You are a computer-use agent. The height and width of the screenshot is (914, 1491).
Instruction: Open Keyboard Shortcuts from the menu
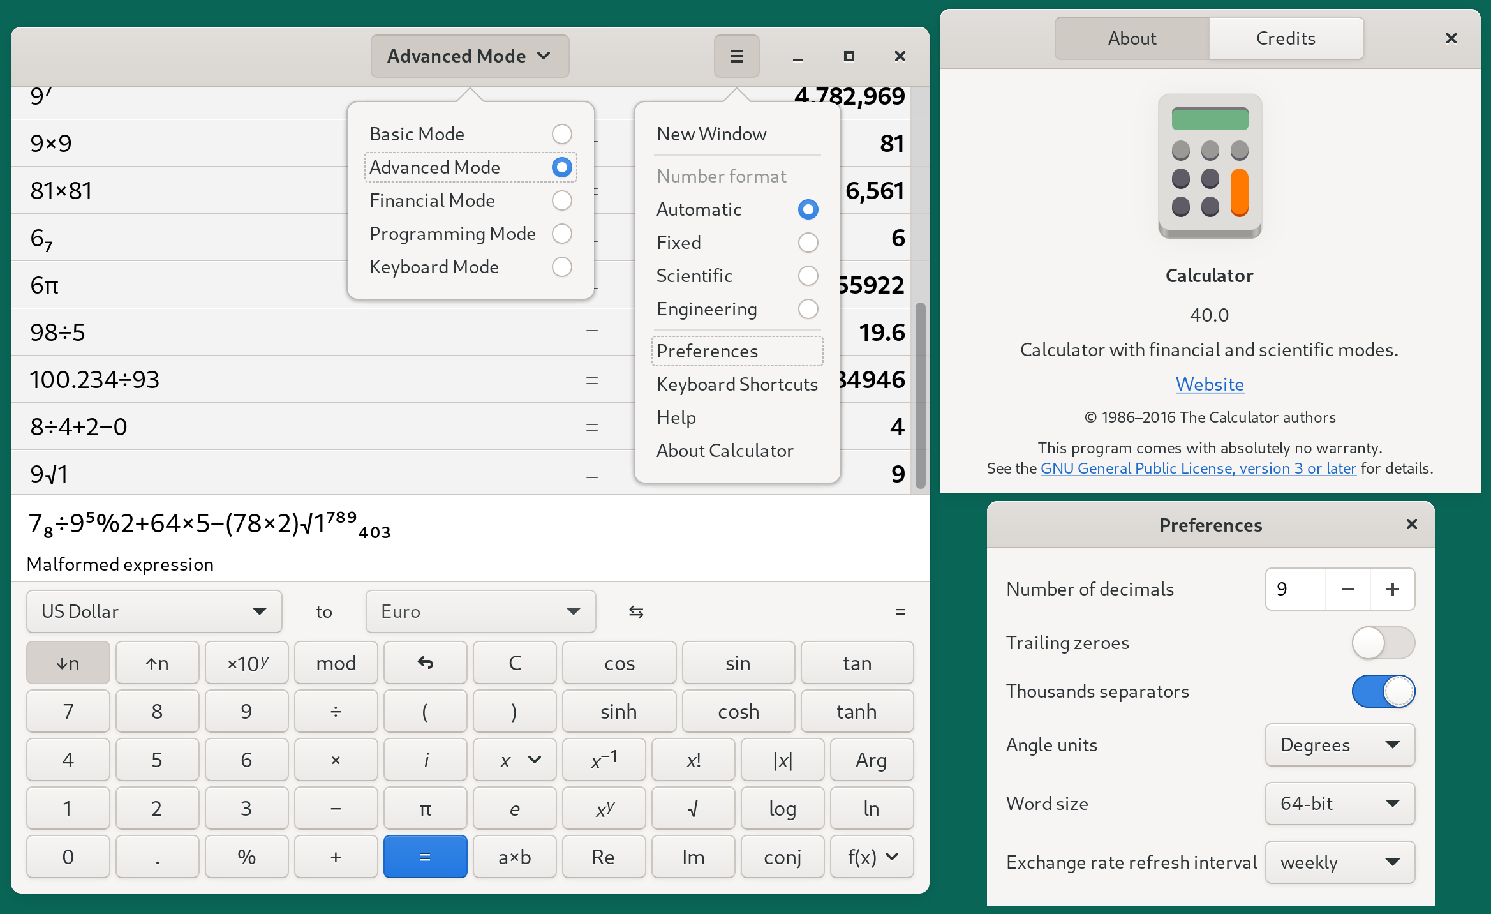pyautogui.click(x=737, y=384)
